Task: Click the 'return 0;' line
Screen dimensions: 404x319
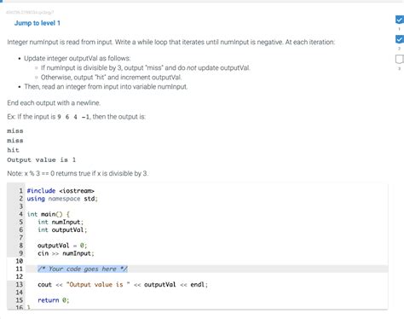Action: [x=54, y=300]
